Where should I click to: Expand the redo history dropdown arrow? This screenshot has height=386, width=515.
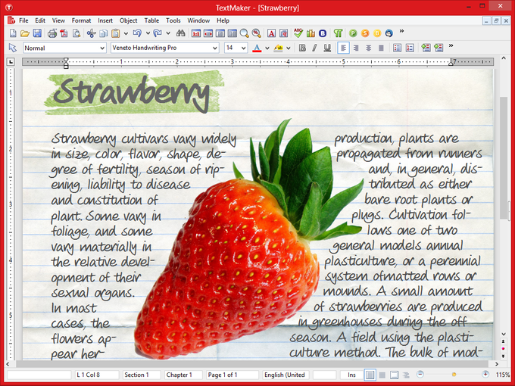coord(168,33)
